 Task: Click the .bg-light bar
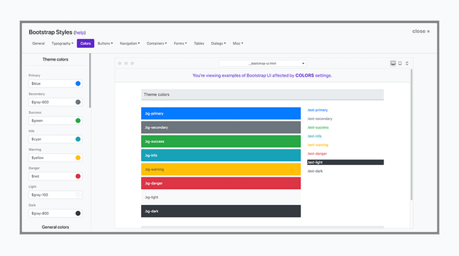(x=221, y=197)
